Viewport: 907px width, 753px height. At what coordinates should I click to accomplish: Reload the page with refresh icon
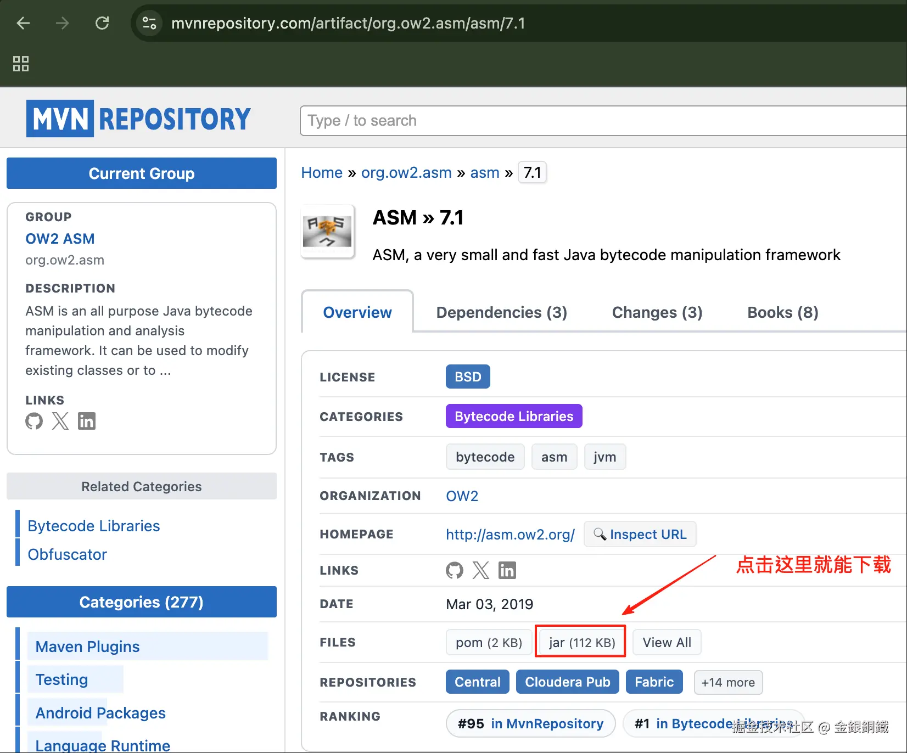[x=102, y=23]
